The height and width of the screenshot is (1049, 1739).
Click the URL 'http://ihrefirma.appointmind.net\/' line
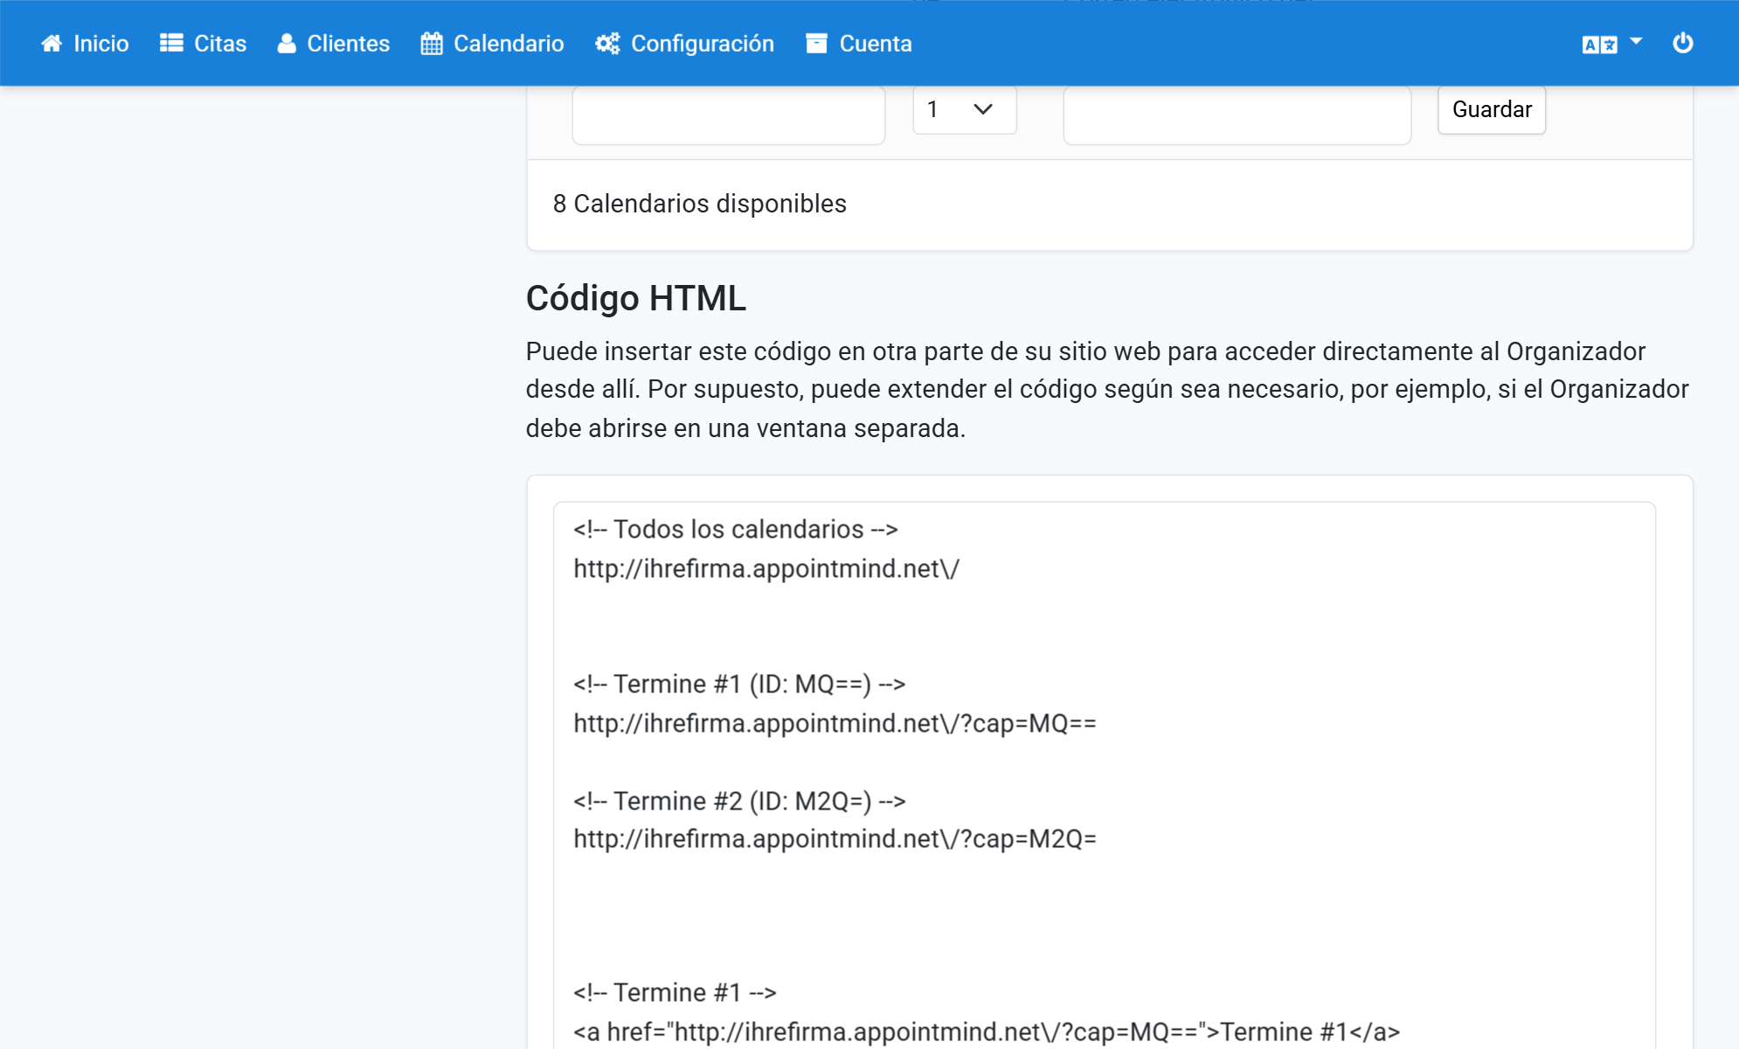[x=766, y=569]
